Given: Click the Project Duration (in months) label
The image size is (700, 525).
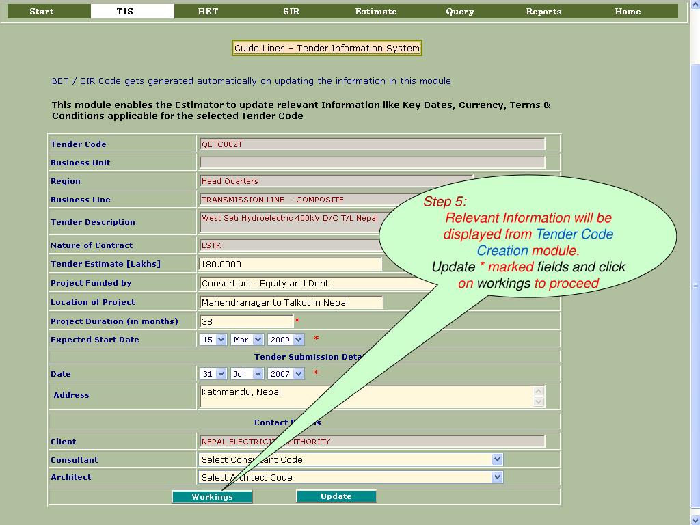Looking at the screenshot, I should tap(114, 321).
